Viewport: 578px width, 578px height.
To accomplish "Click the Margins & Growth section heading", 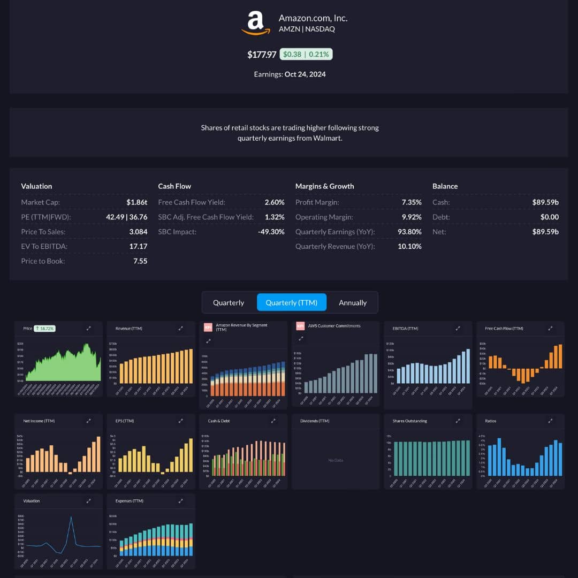I will click(324, 186).
